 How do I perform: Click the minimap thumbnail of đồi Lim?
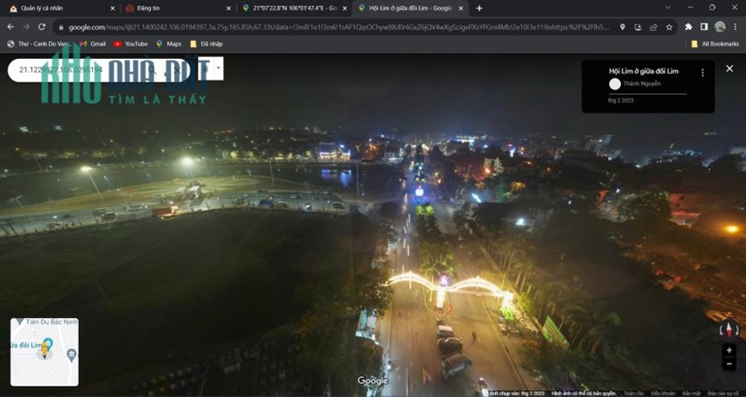point(45,352)
